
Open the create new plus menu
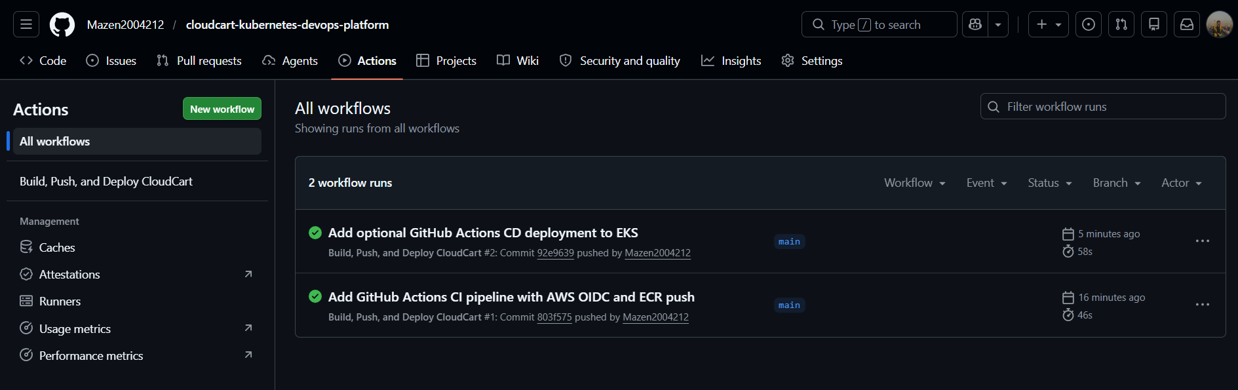(1049, 24)
